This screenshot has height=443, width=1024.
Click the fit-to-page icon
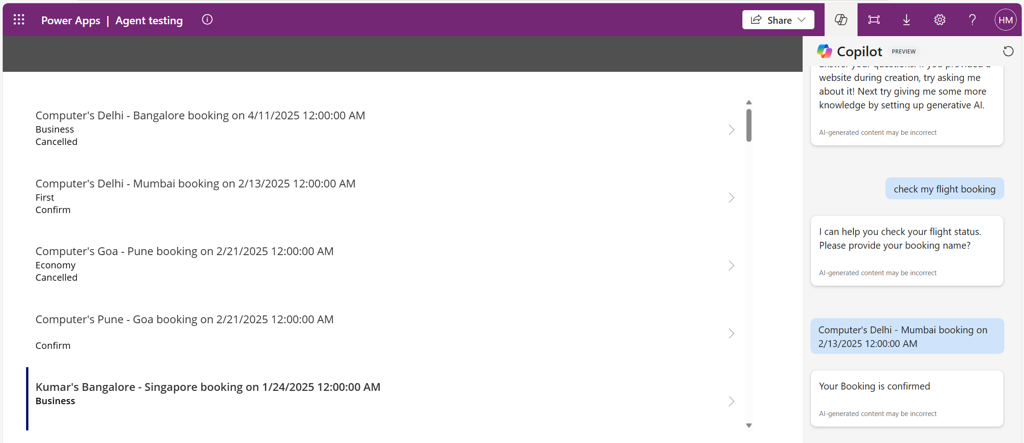coord(874,20)
